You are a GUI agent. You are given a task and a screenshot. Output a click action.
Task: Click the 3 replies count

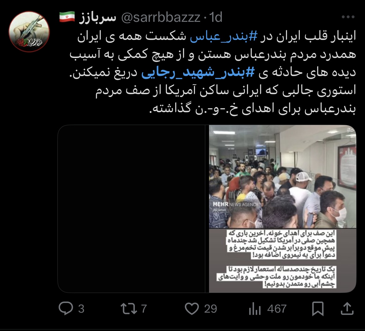pos(81,309)
